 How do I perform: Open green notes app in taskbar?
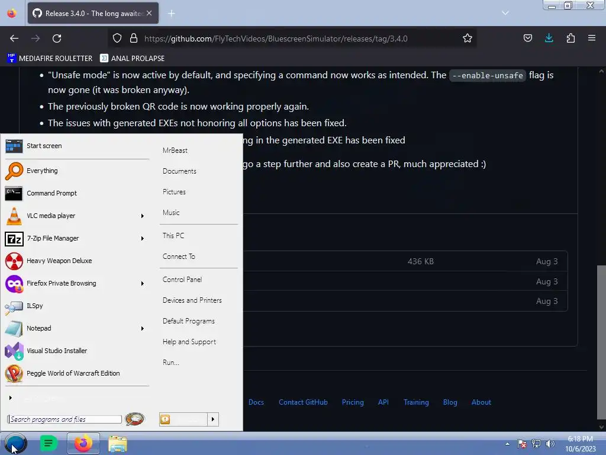[x=49, y=443]
